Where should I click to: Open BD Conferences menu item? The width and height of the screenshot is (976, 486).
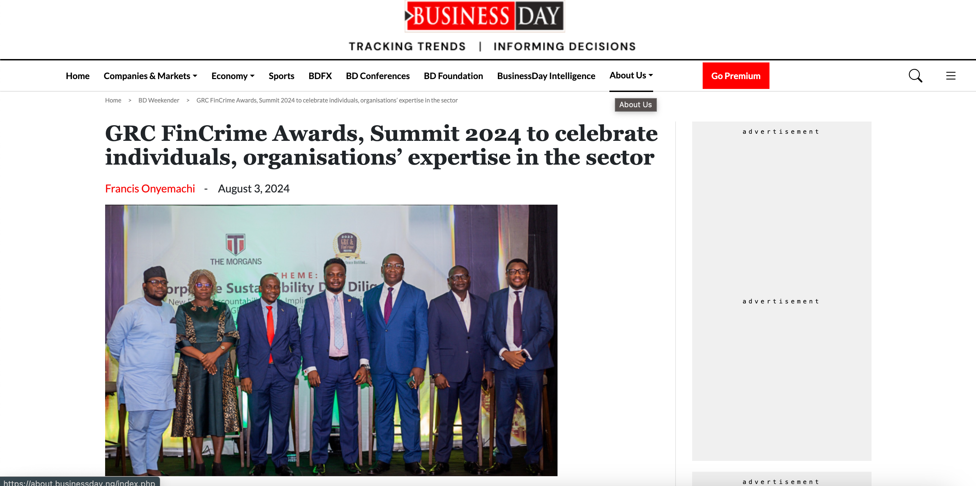377,76
